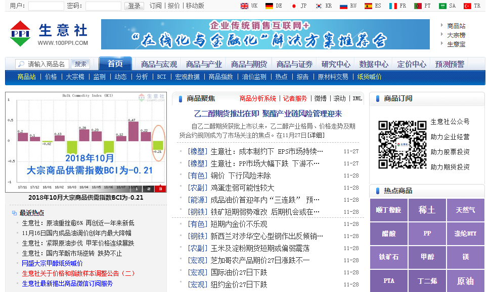Open 纸货喊价 in the submenu
491x292 pixels.
370,77
